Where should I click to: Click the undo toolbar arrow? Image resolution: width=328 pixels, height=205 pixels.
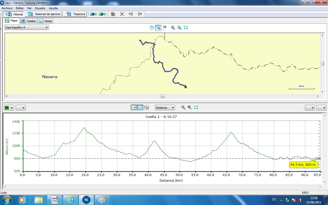point(131,14)
